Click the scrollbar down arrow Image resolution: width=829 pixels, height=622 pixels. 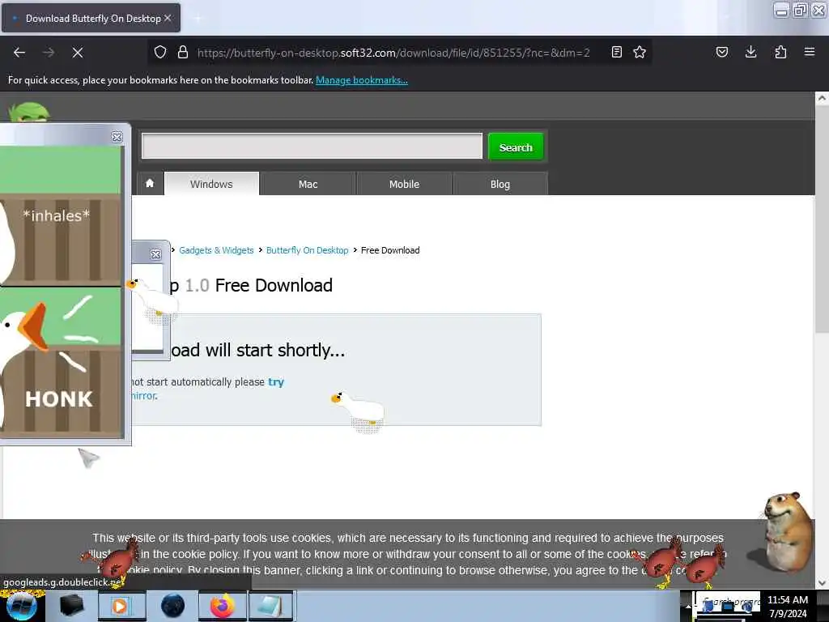pyautogui.click(x=821, y=583)
